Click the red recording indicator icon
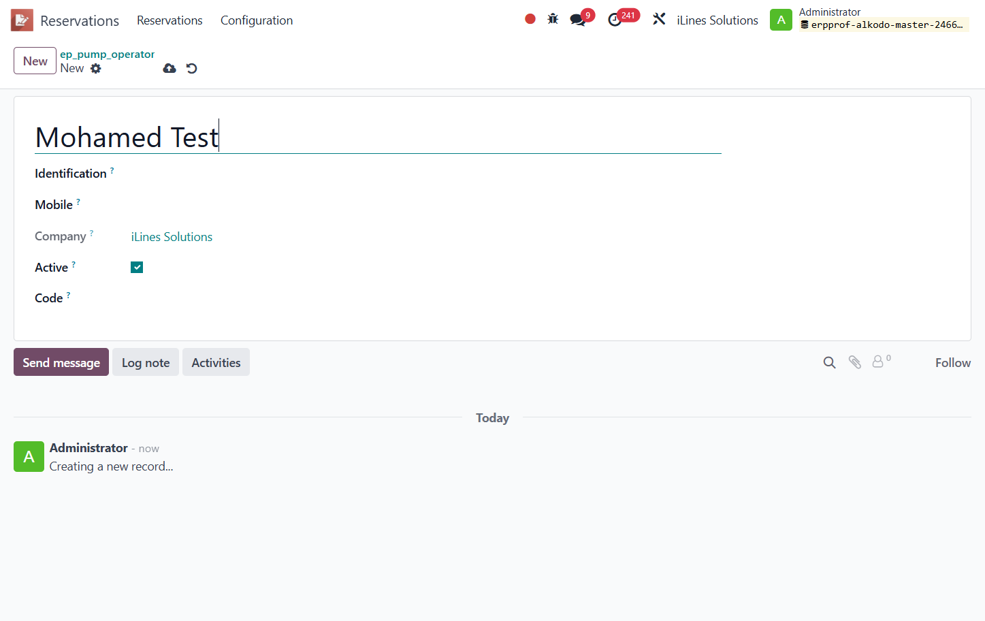This screenshot has height=621, width=985. 530,19
